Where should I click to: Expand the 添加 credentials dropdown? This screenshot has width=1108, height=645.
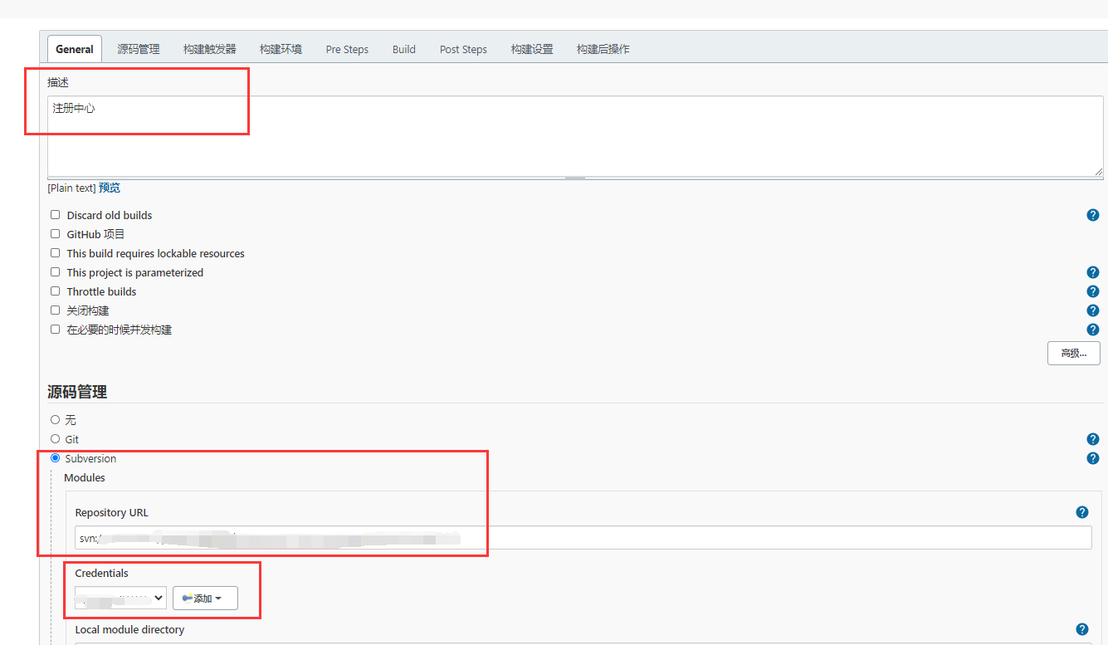[x=205, y=598]
